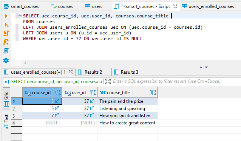This screenshot has width=241, height=141.
Task: Close the smart_courses Script tab
Action: 175,6
